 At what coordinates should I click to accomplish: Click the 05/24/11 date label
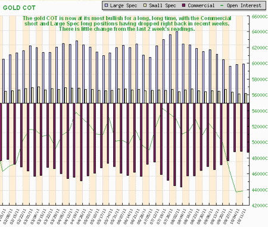coord(108,216)
